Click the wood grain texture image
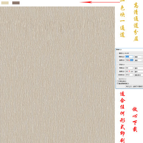This screenshot has width=143, height=143. tap(57, 75)
